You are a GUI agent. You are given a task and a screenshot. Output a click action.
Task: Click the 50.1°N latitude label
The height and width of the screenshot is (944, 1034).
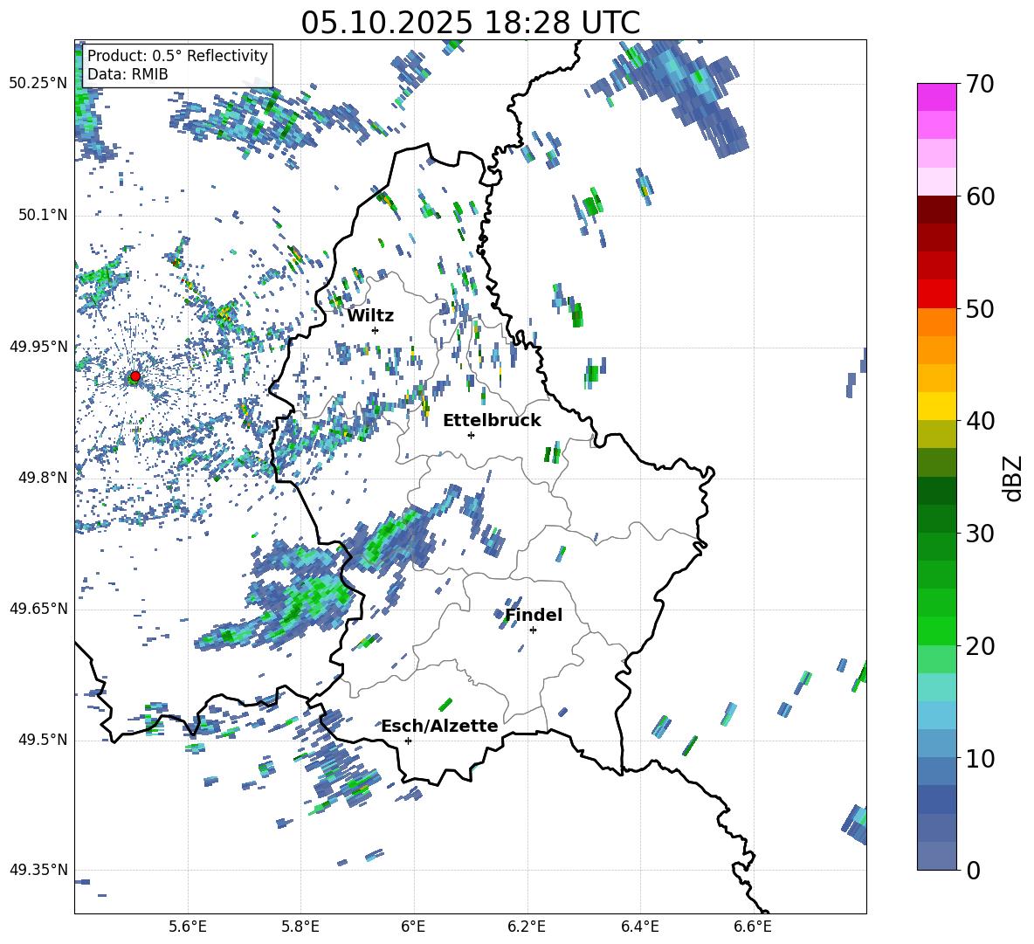click(42, 216)
